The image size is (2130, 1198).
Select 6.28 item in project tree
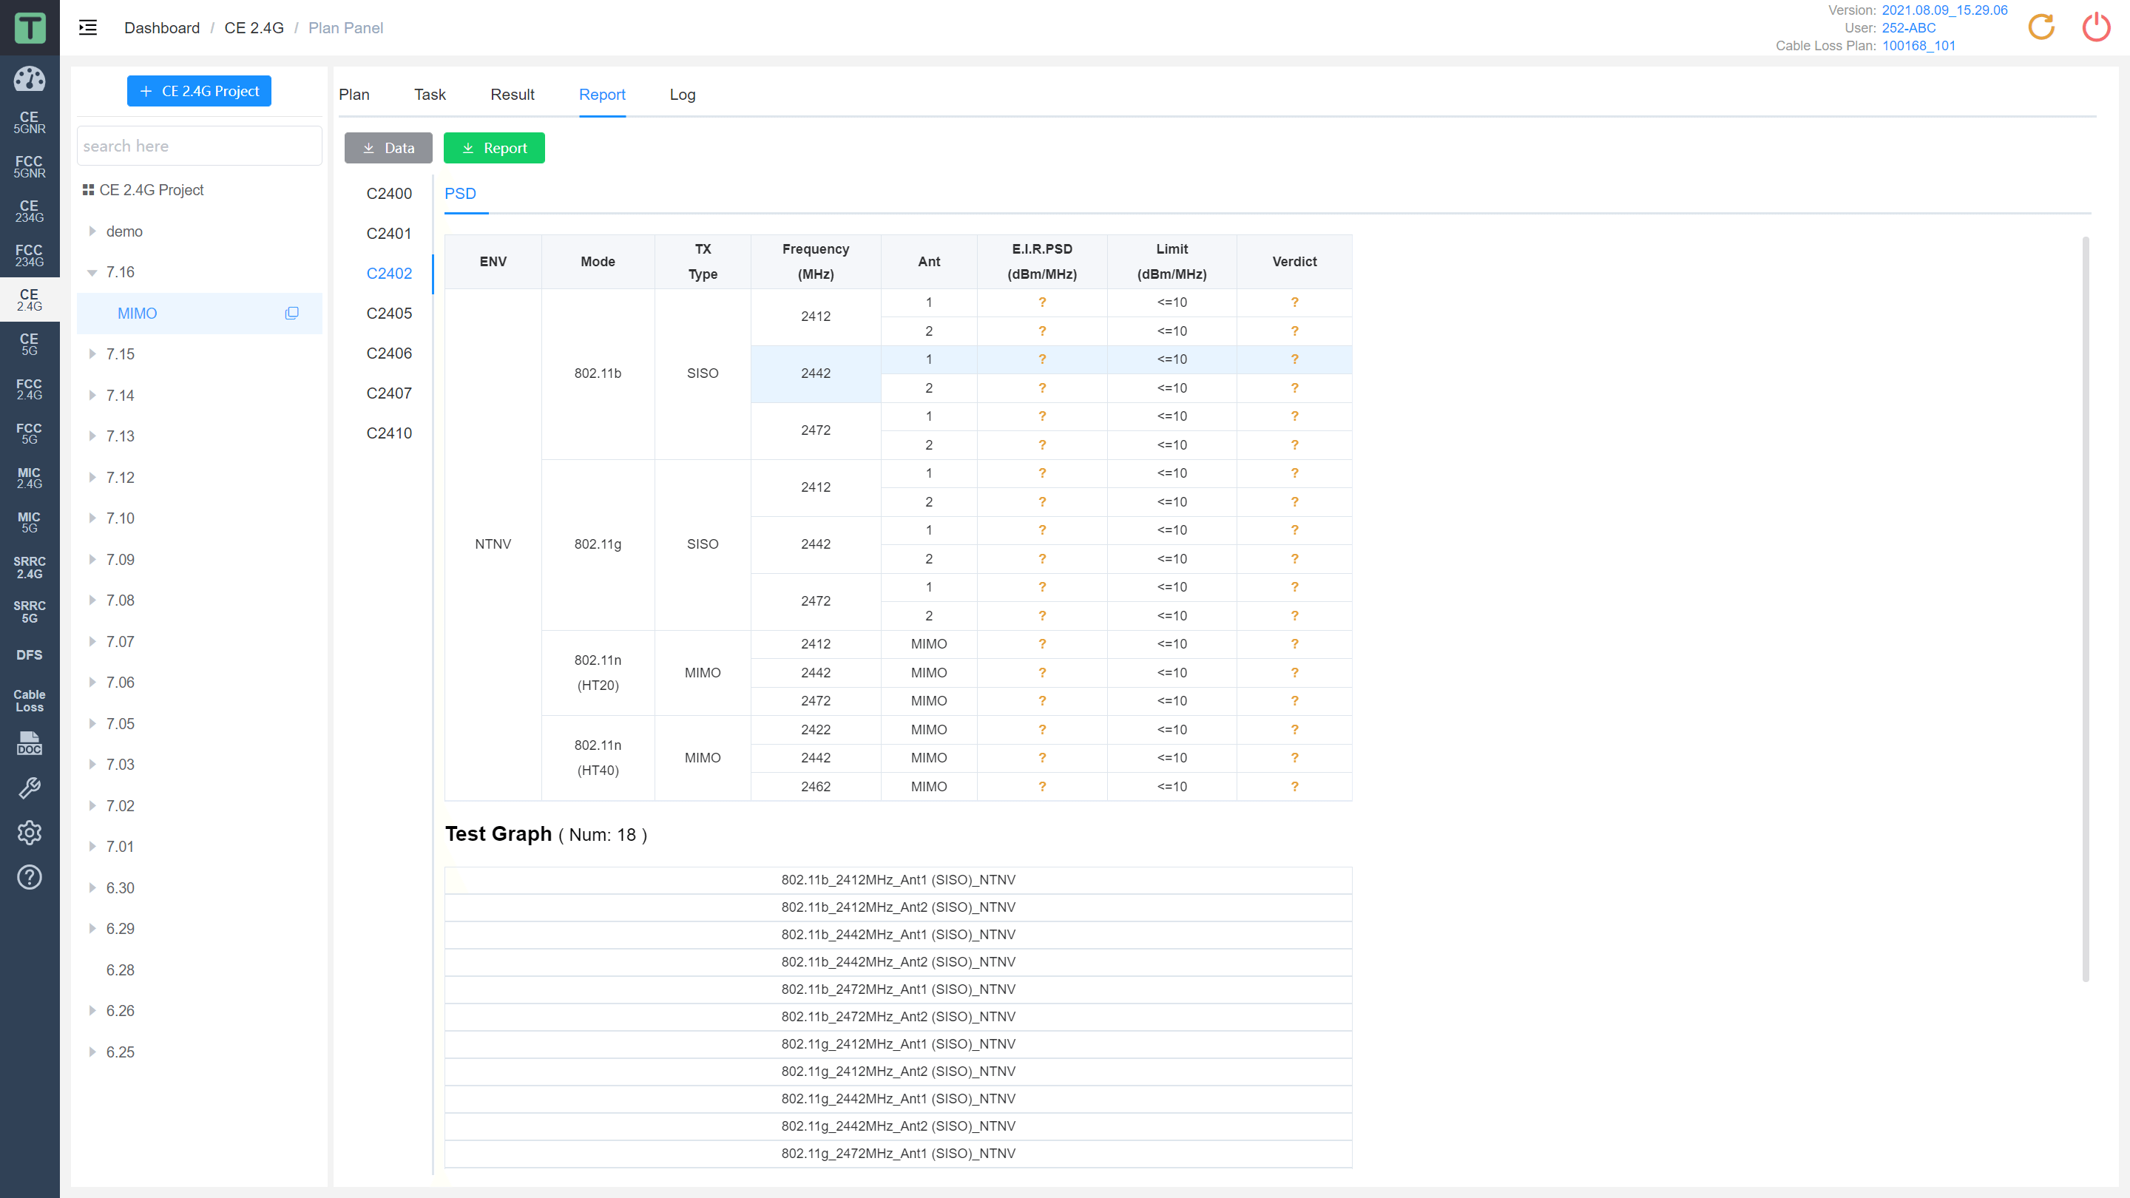(x=120, y=969)
